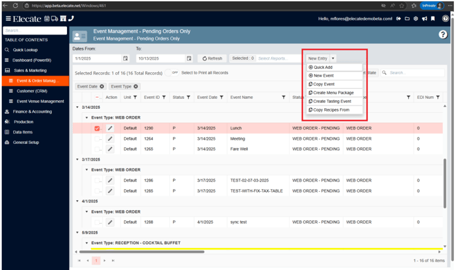
Task: Filter the EDI Num column
Action: 438,98
